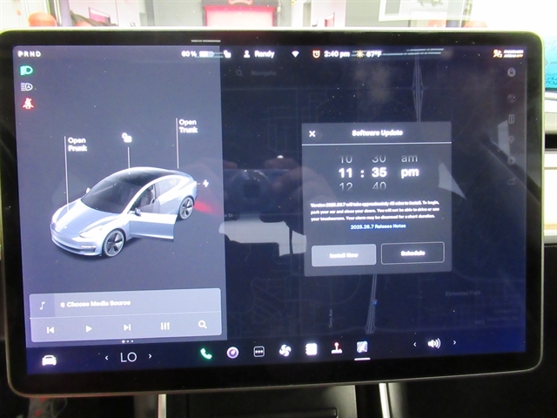
Task: Tap the volume speaker icon
Action: point(434,343)
